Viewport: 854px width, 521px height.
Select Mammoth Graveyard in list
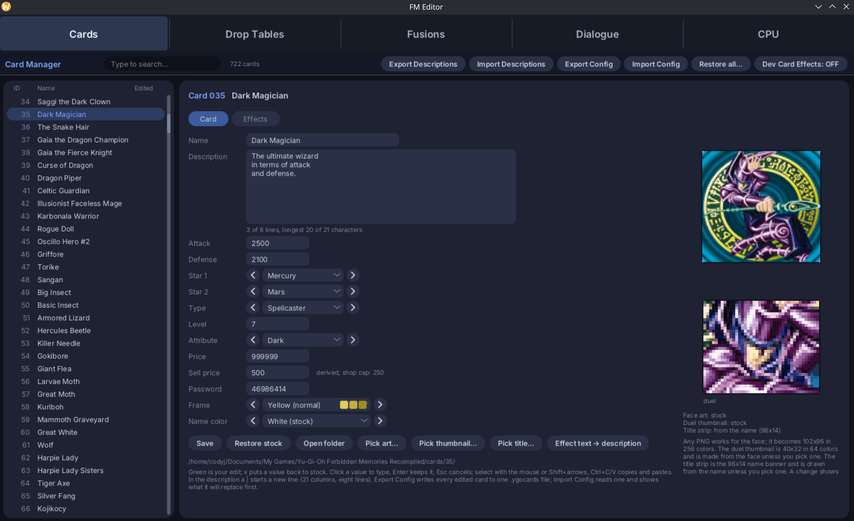coord(86,420)
